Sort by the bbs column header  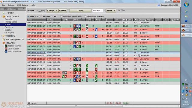tap(118, 20)
